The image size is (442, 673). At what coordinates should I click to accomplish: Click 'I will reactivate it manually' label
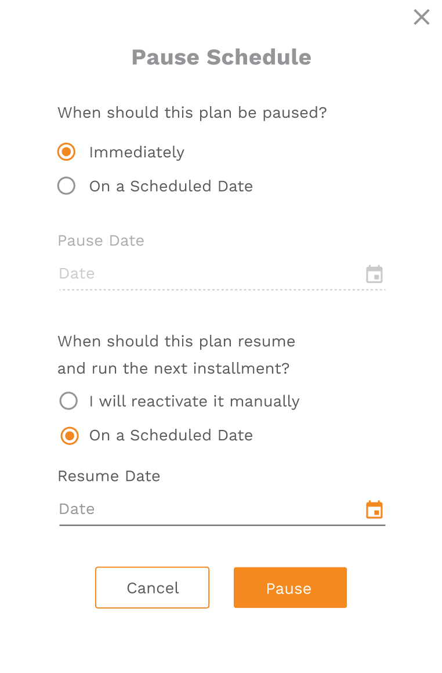[x=194, y=401]
